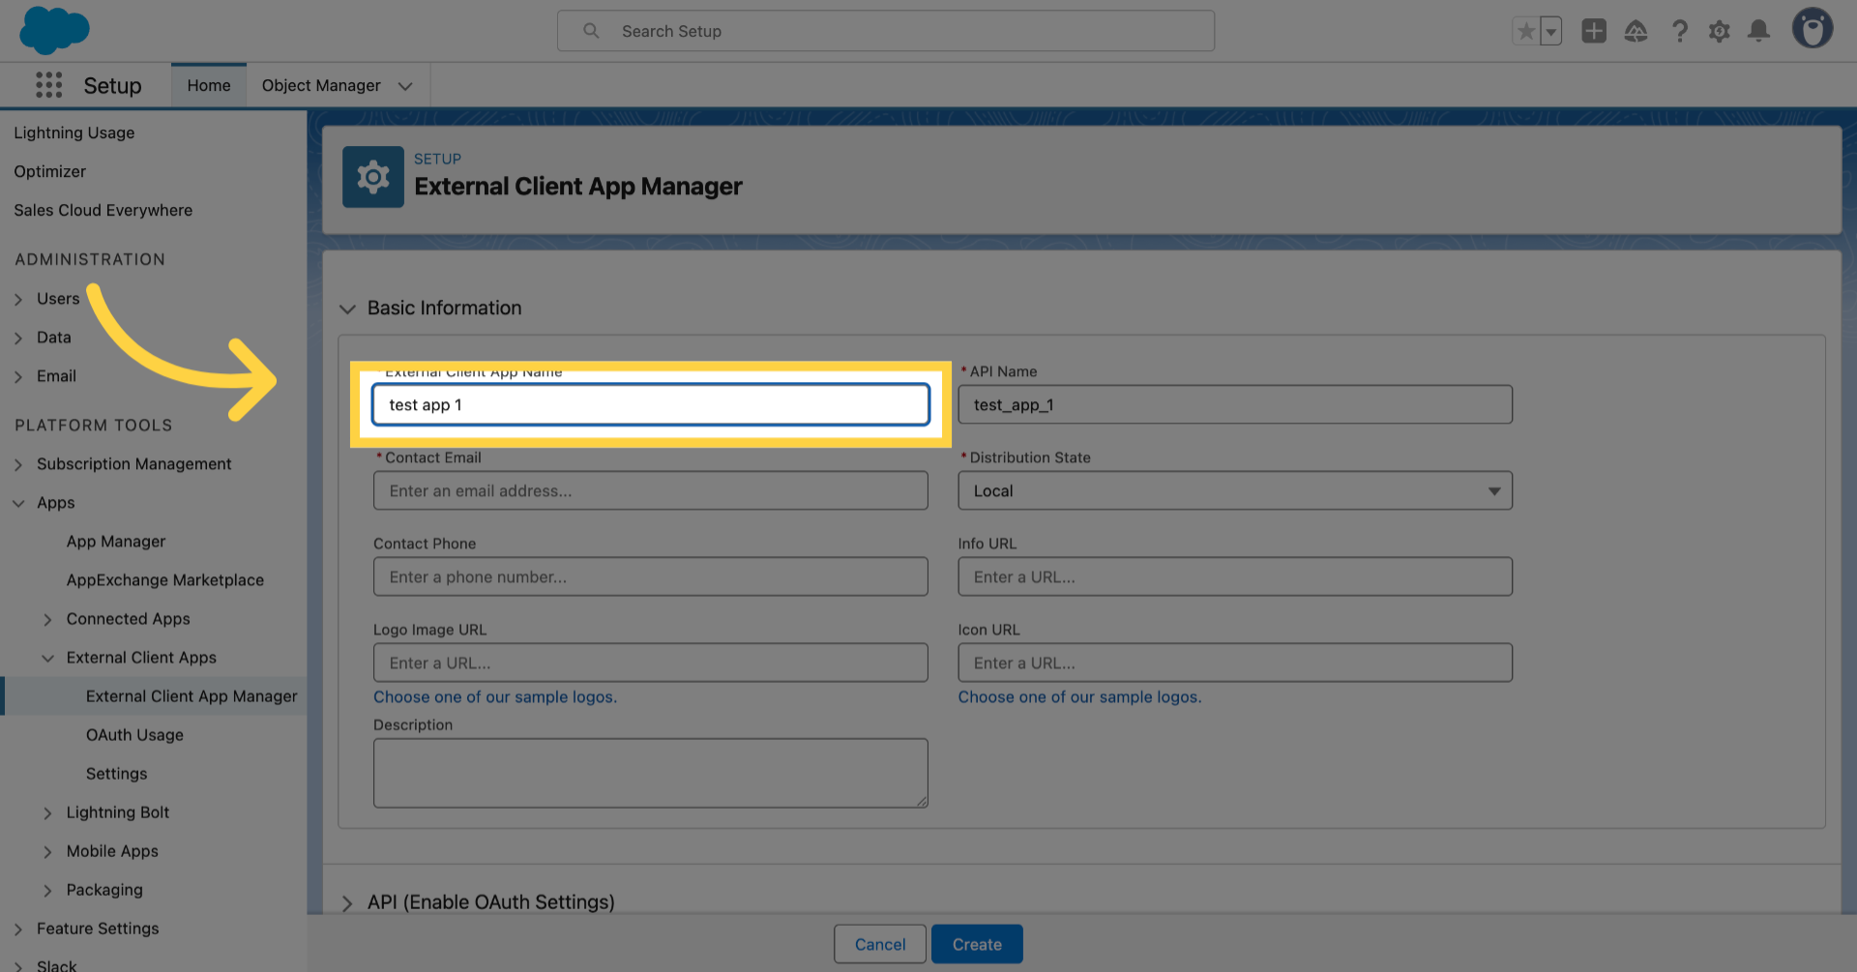This screenshot has width=1857, height=972.
Task: Select OAuth Usage in the sidebar
Action: point(134,734)
